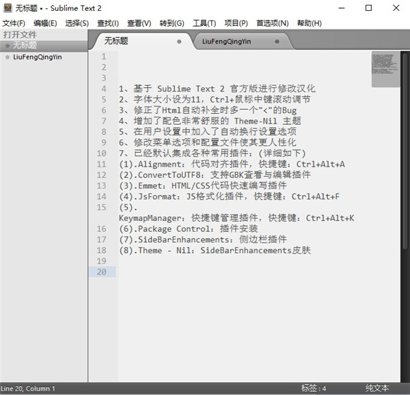This screenshot has width=410, height=395.
Task: Click the minimap code preview
Action: [385, 69]
